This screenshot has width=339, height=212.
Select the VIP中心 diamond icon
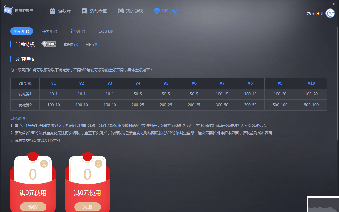[x=157, y=11]
